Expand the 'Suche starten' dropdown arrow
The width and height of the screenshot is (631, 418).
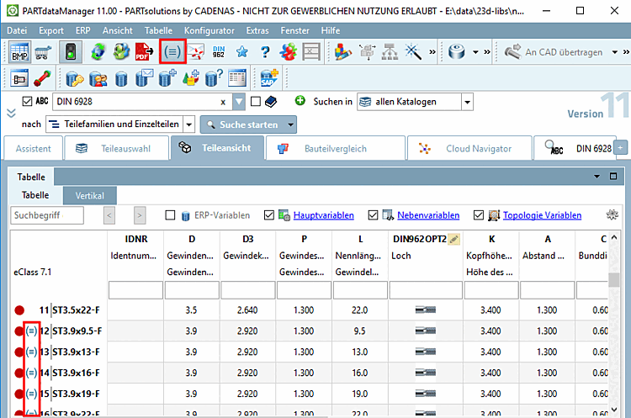pyautogui.click(x=291, y=124)
